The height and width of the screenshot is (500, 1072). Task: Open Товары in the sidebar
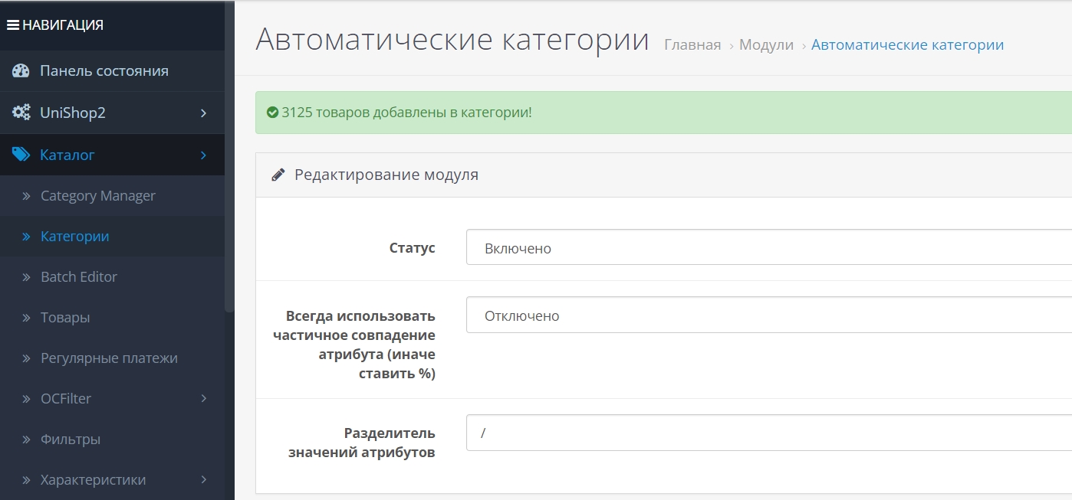tap(65, 318)
